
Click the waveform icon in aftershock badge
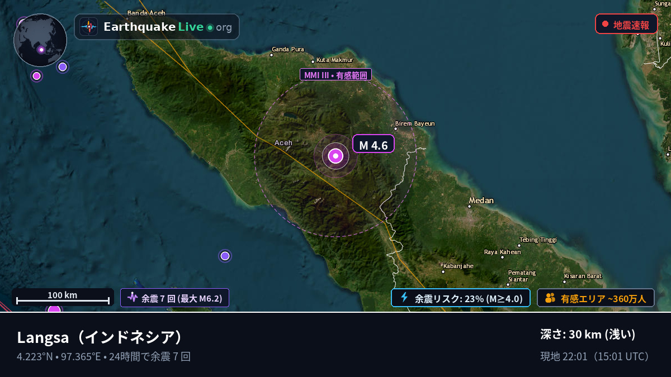[x=133, y=298]
